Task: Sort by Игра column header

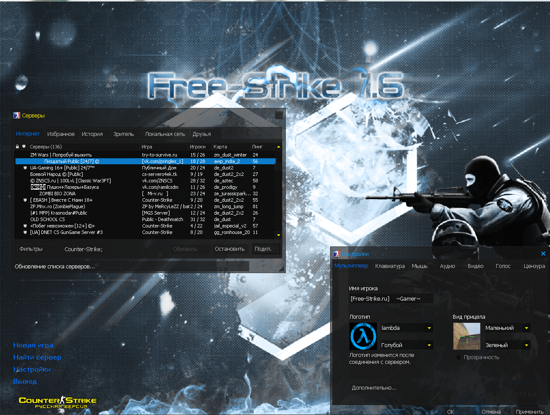Action: pos(164,147)
